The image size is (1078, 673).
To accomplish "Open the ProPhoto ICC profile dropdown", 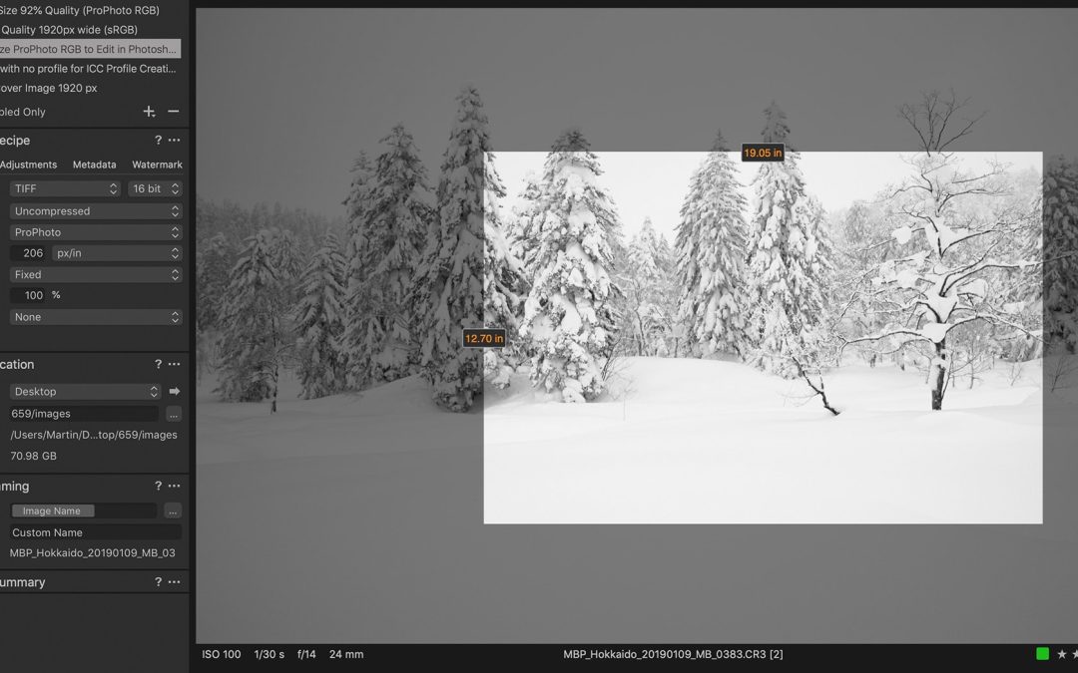I will pyautogui.click(x=96, y=232).
